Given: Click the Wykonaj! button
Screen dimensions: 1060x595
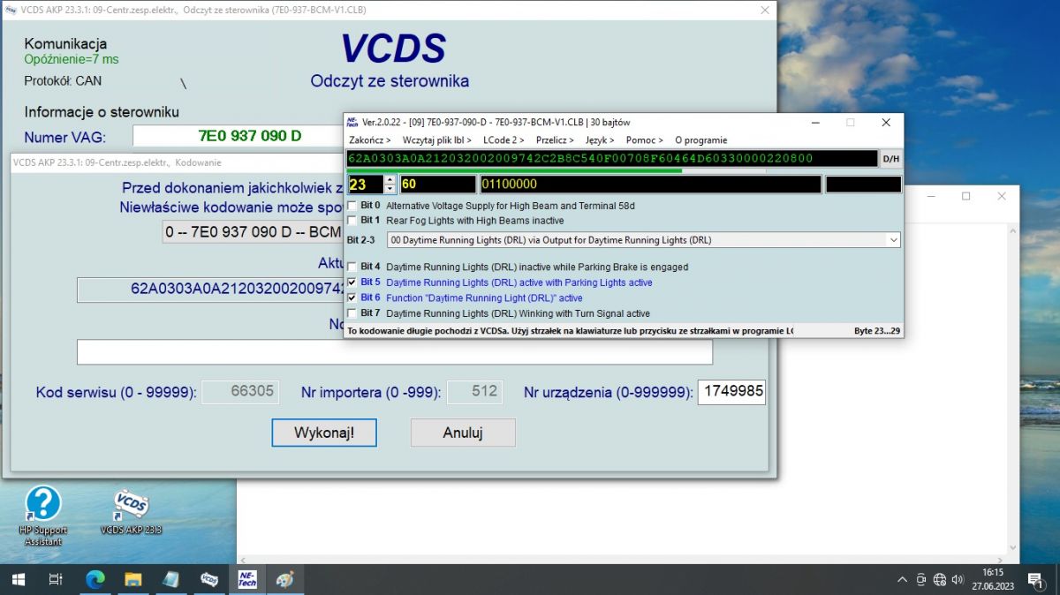Looking at the screenshot, I should 324,433.
